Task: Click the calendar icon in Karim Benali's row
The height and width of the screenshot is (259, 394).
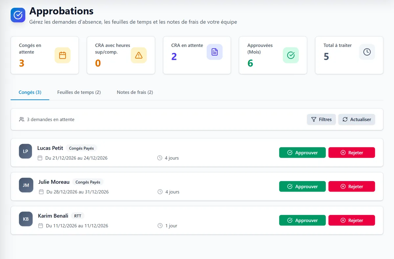Action: [x=41, y=226]
